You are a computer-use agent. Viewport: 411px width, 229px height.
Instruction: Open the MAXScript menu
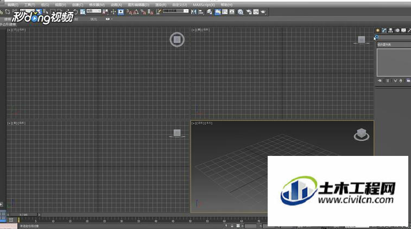[x=204, y=5]
